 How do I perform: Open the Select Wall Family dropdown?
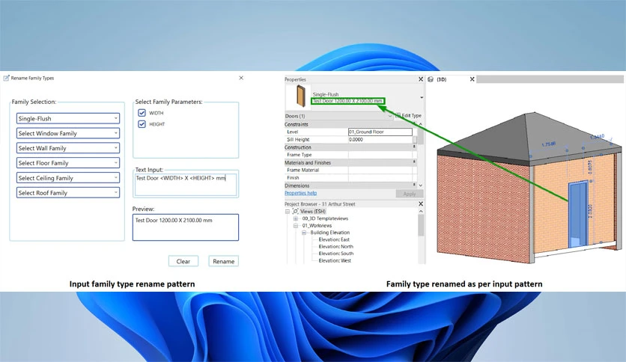68,148
